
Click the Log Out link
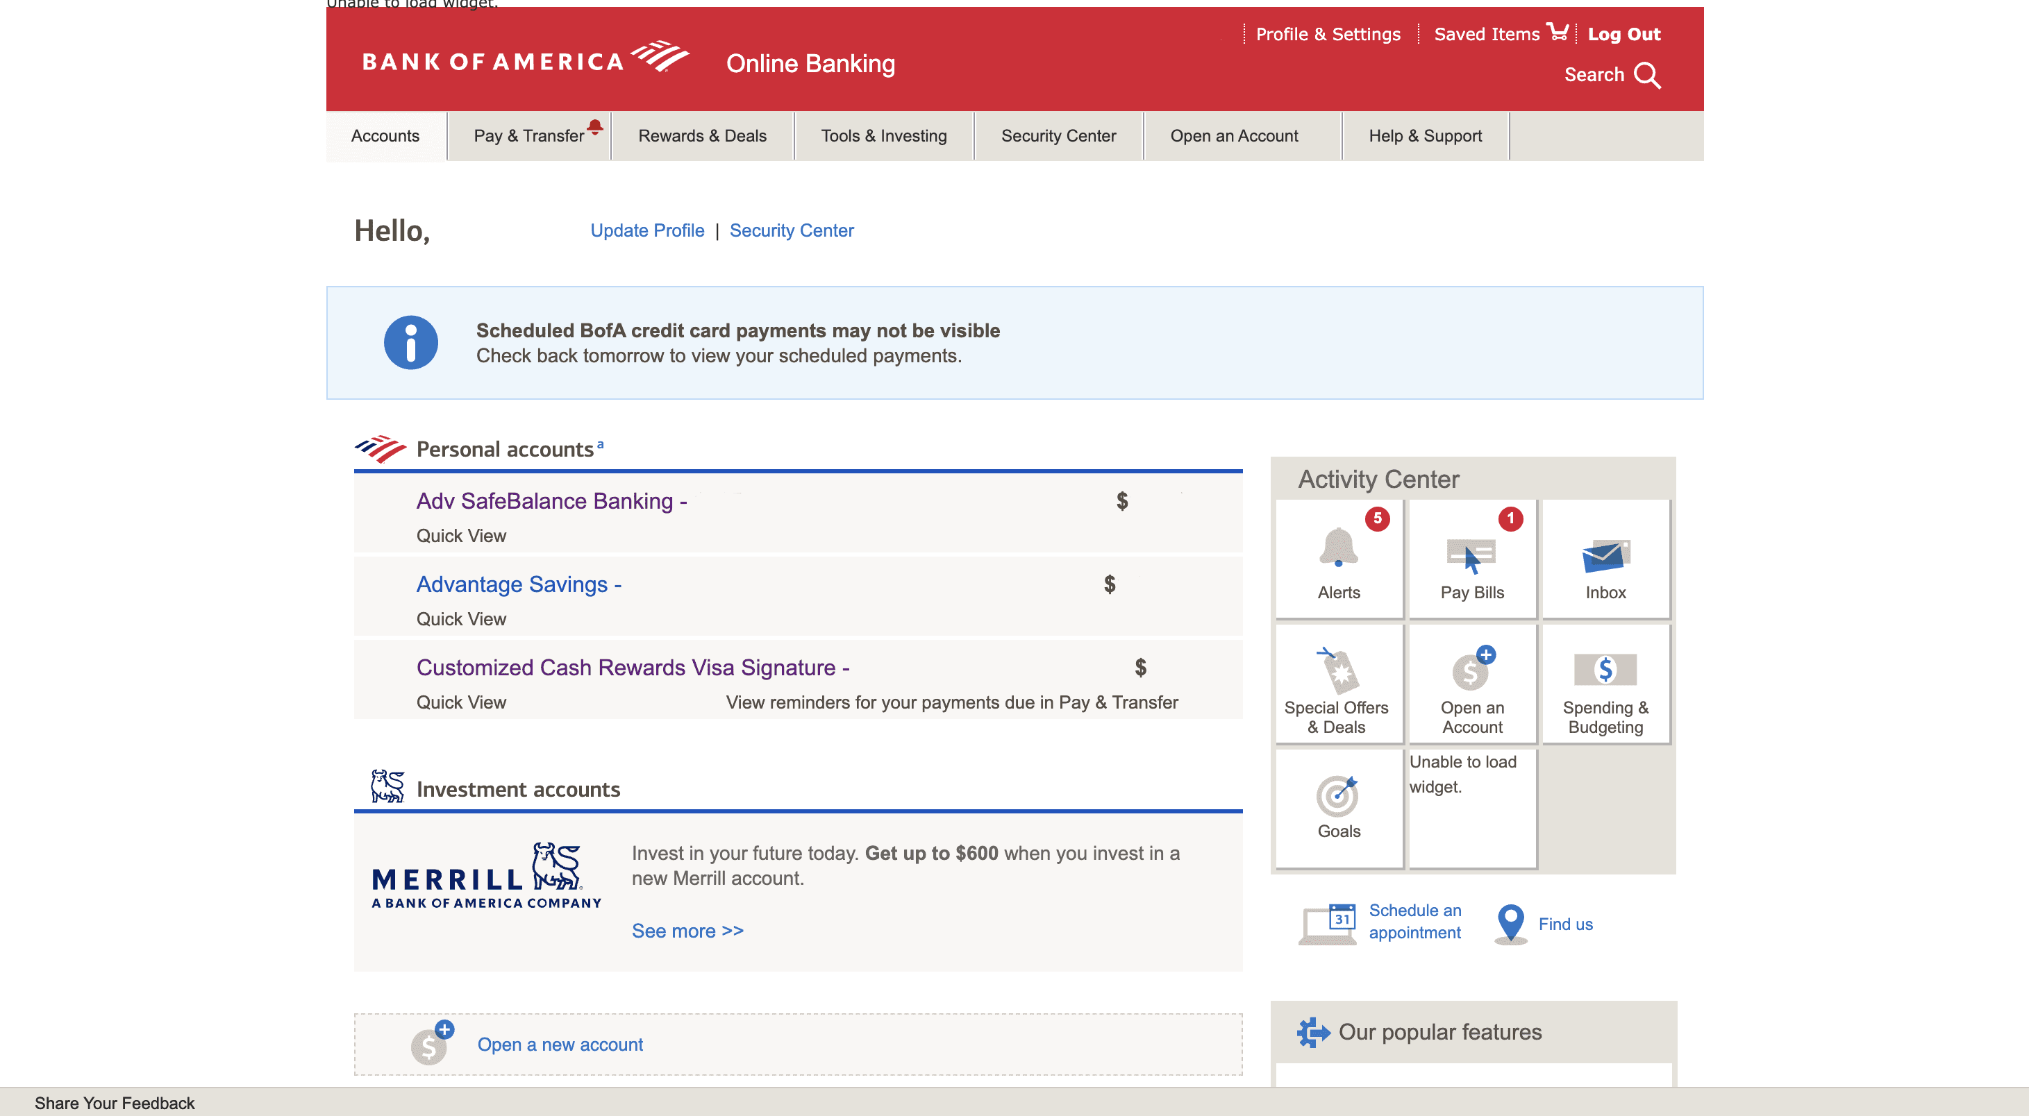1623,34
